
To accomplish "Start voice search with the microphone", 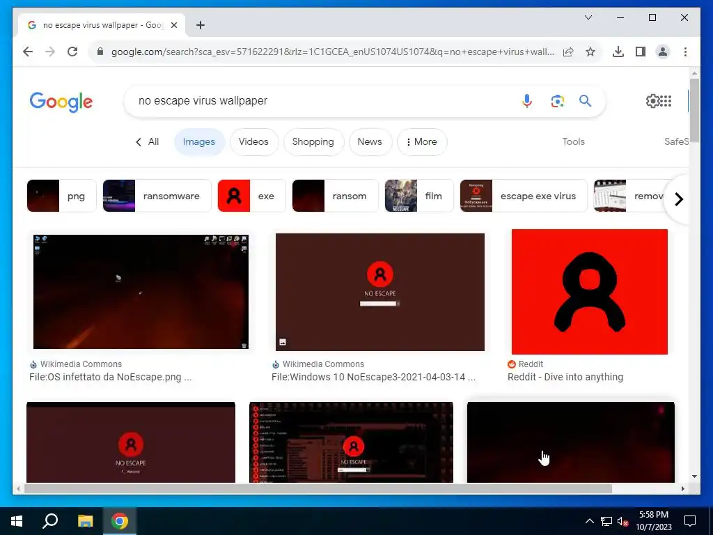I will click(527, 100).
